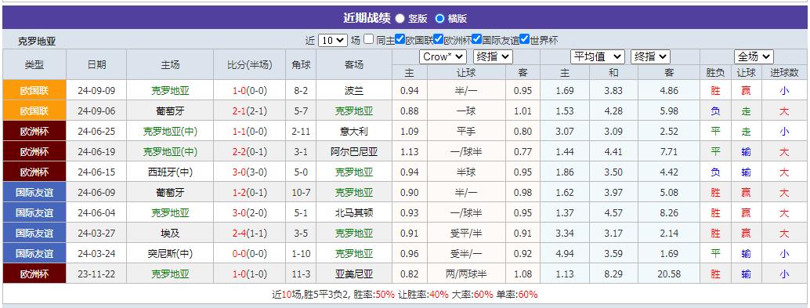Click away team 意大利
This screenshot has height=308, width=810.
click(x=354, y=132)
